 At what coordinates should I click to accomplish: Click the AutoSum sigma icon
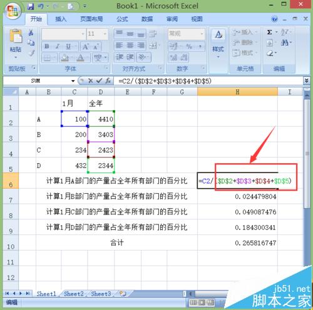coord(270,32)
